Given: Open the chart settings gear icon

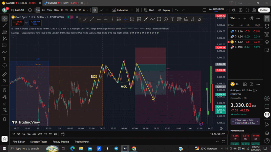Looking at the screenshot, I should [241, 10].
